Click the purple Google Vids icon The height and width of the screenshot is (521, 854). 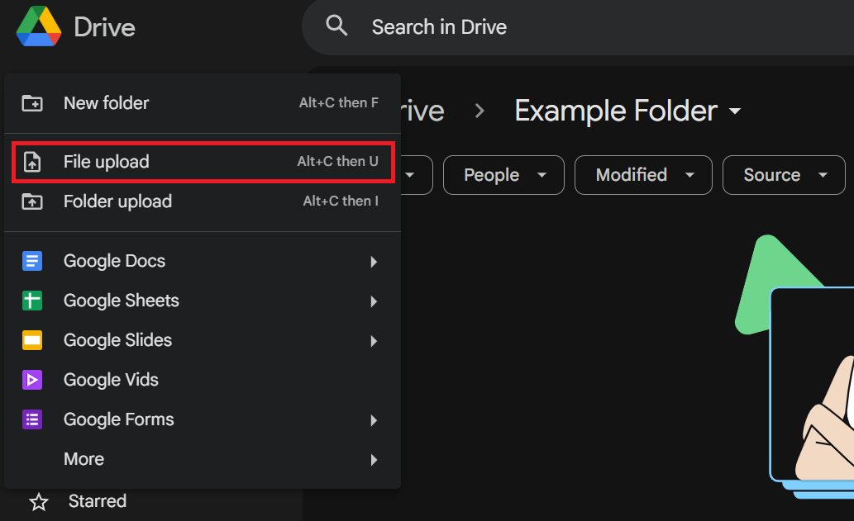click(x=32, y=380)
